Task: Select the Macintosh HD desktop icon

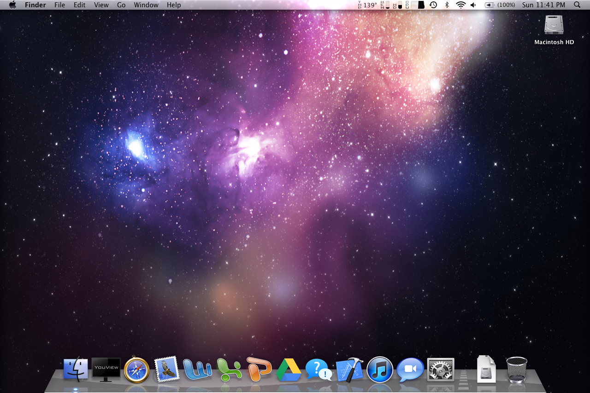Action: click(x=554, y=29)
